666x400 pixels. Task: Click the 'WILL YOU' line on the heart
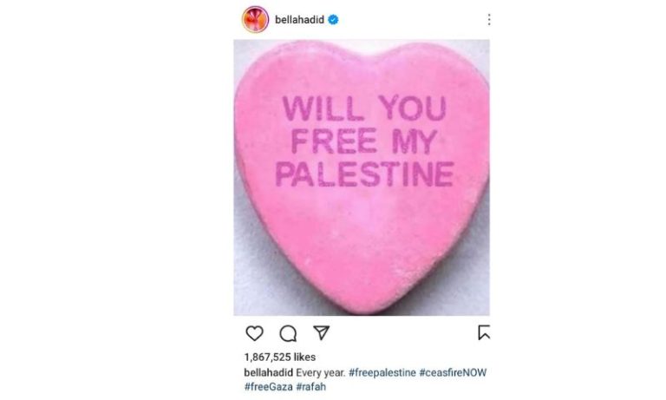[x=364, y=108]
